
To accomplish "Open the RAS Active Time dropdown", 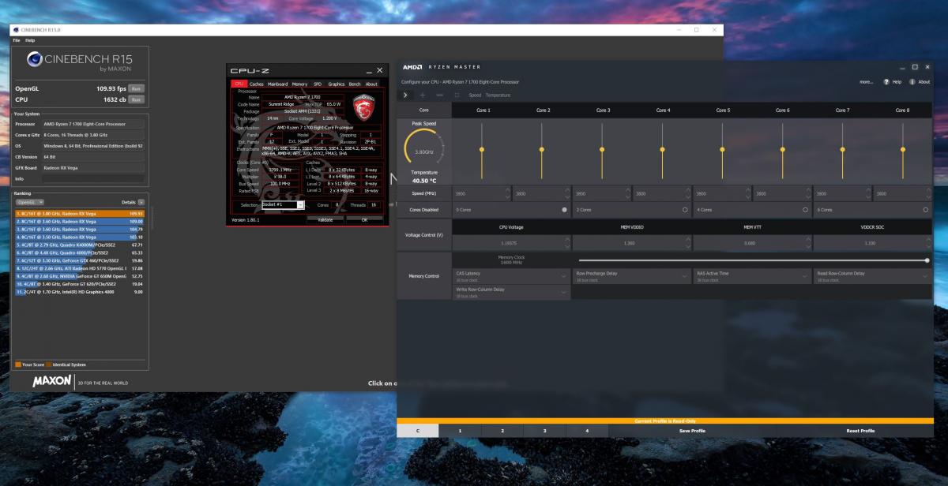I will [751, 275].
